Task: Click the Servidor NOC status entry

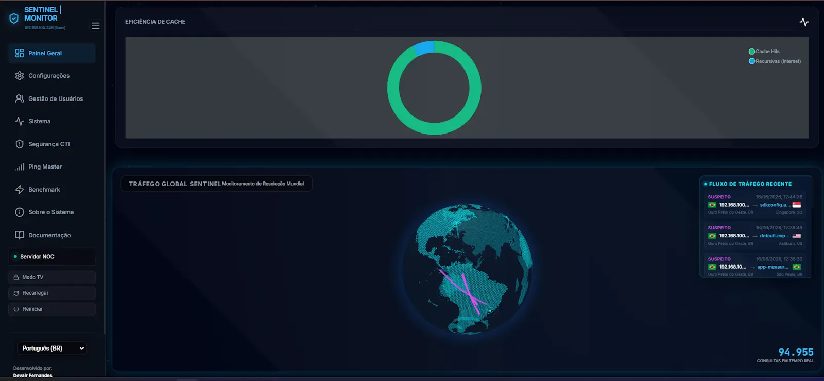Action: tap(52, 256)
